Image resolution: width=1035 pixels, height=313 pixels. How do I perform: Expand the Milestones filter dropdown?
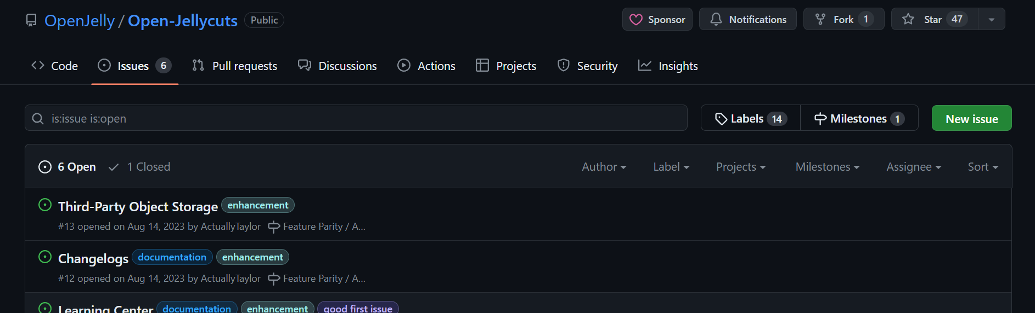[x=828, y=167]
